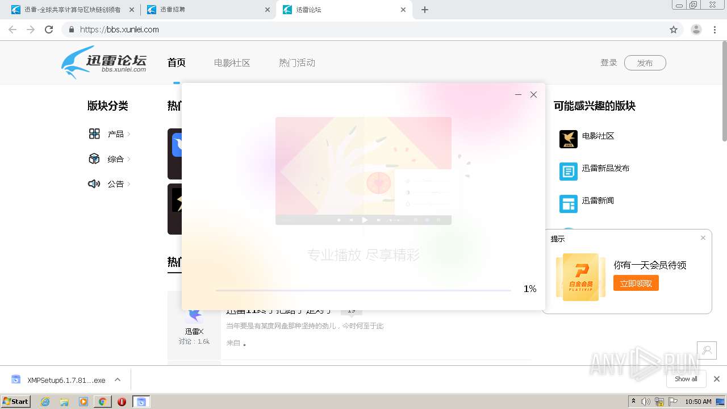Open the Chrome taskbar icon
Image resolution: width=727 pixels, height=409 pixels.
coord(102,402)
